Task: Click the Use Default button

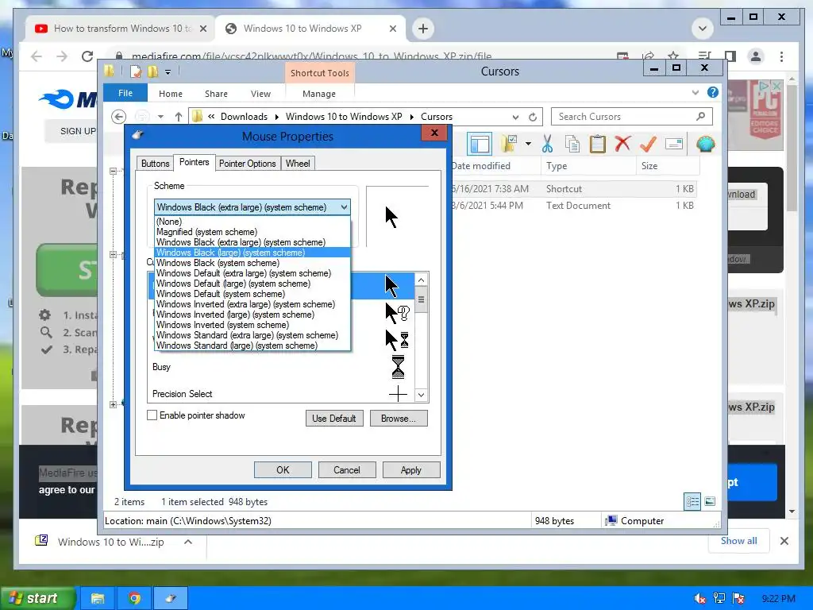Action: [x=334, y=418]
